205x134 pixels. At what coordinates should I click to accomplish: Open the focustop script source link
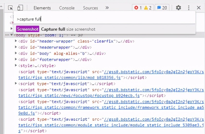click(79, 96)
